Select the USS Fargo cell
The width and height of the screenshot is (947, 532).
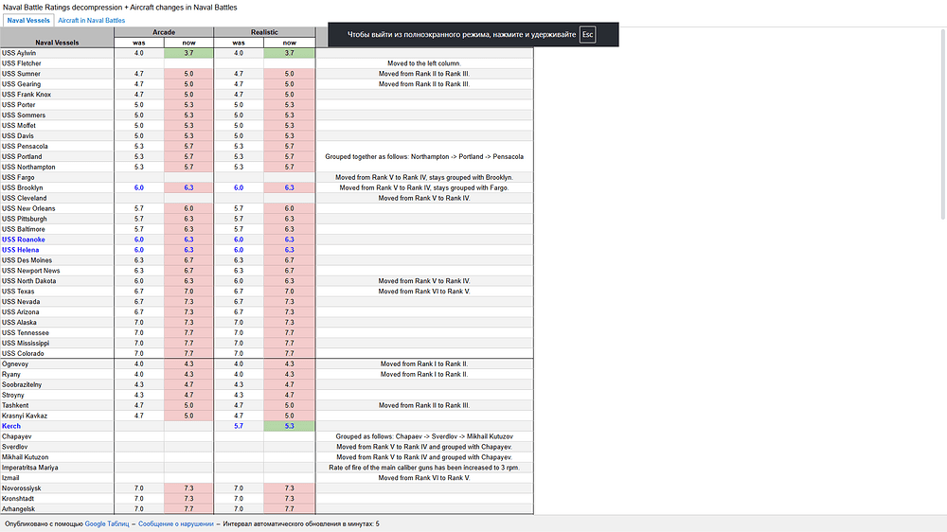point(57,178)
